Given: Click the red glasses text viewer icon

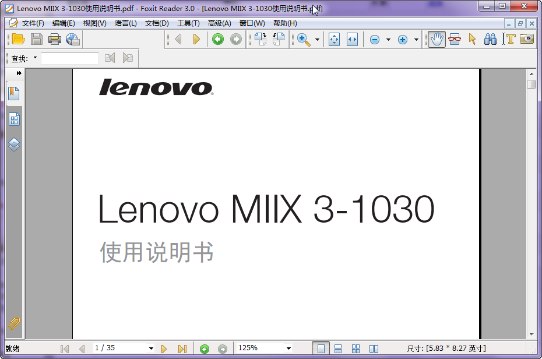Looking at the screenshot, I should click(455, 39).
